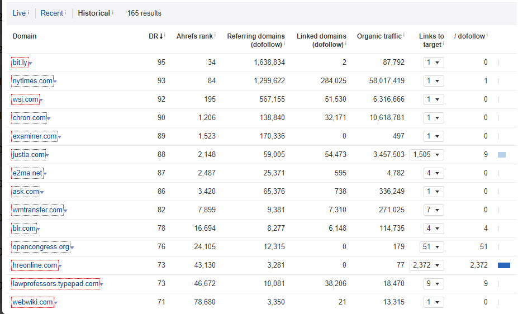Open the 4 links dropdown for e2ma.net
518x314 pixels.
tap(434, 173)
